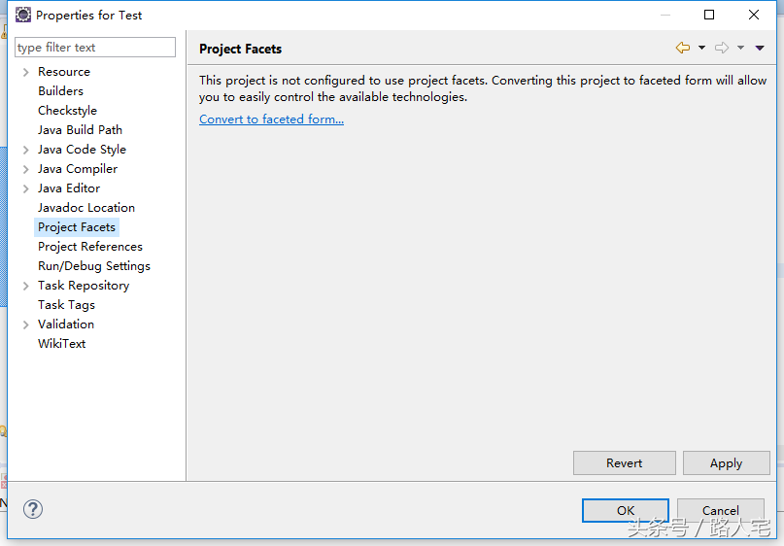Image resolution: width=784 pixels, height=546 pixels.
Task: Click the Revert button
Action: pyautogui.click(x=624, y=463)
